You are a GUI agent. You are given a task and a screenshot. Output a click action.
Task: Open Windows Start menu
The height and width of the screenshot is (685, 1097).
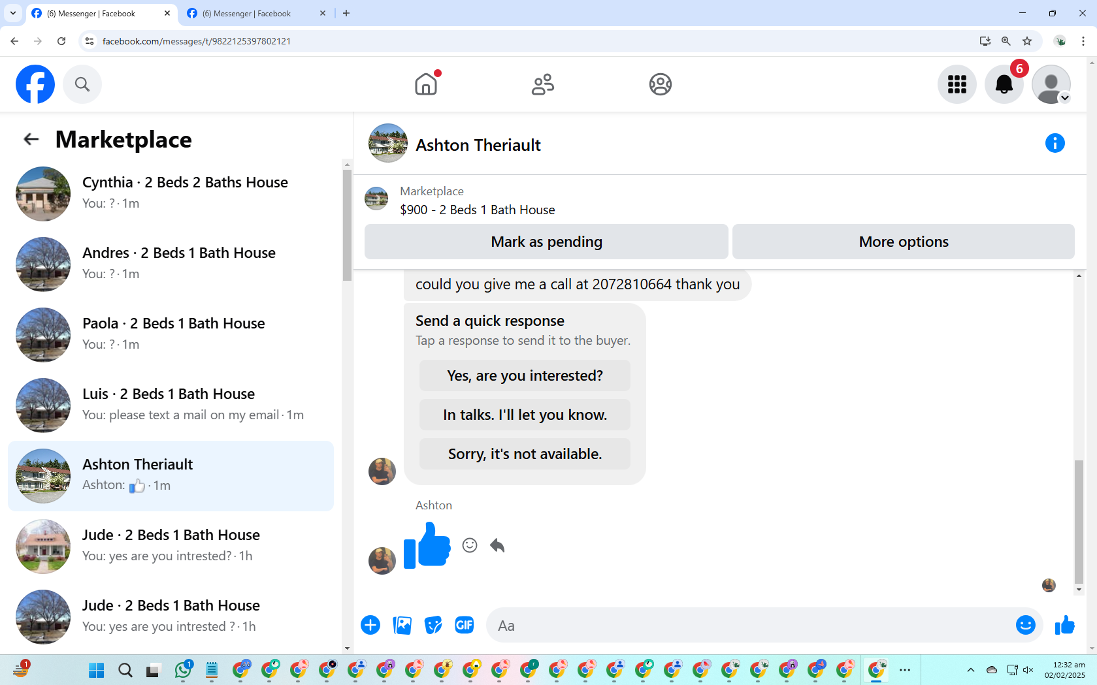(97, 670)
